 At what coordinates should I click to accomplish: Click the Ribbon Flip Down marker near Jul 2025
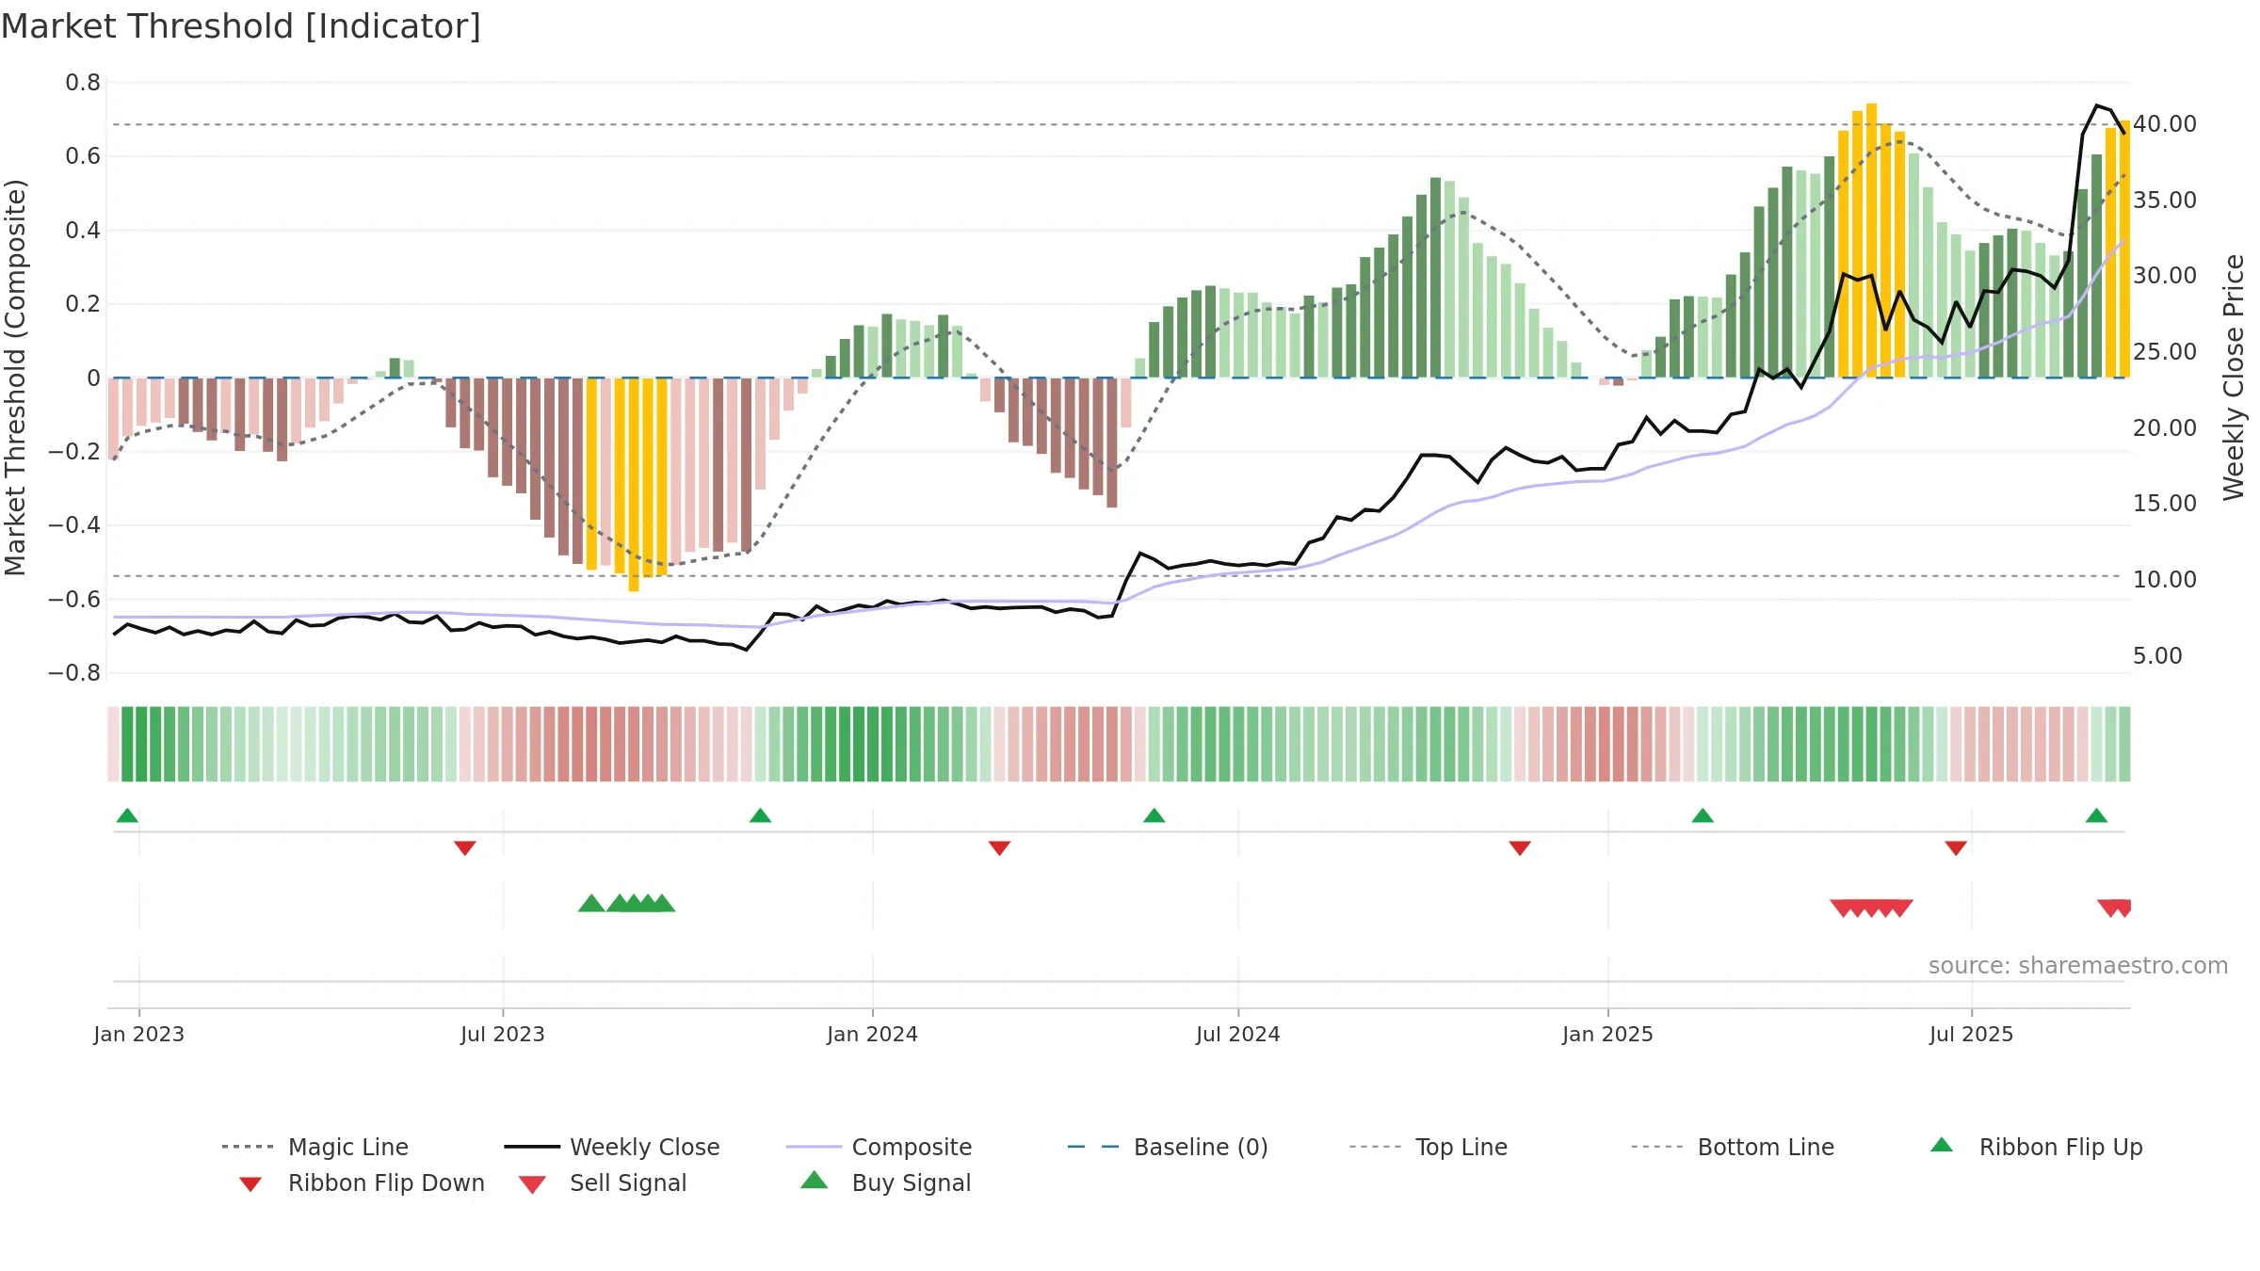pos(1956,848)
